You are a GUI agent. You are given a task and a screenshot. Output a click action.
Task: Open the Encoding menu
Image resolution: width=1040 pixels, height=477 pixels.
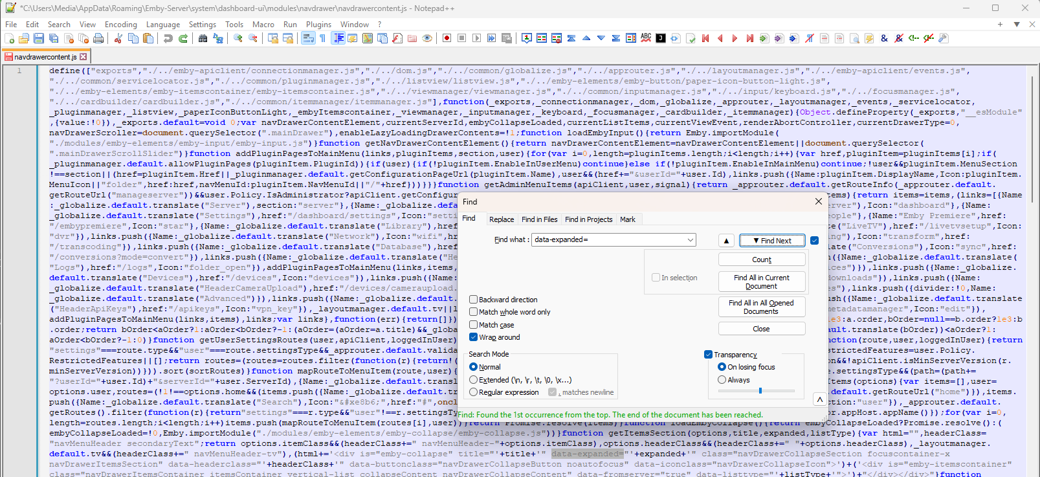pos(121,25)
